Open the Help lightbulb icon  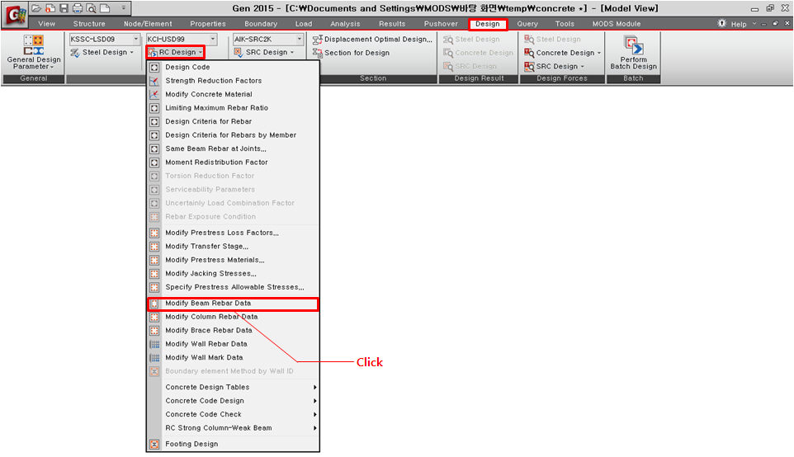tap(722, 23)
